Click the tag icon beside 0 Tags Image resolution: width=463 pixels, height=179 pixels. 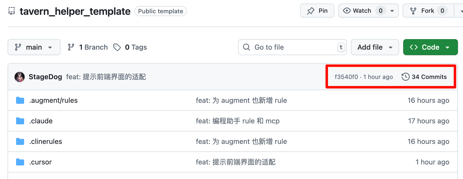click(117, 47)
